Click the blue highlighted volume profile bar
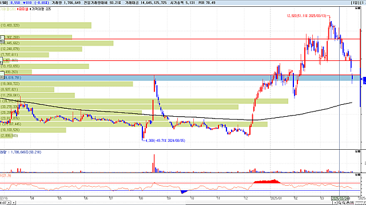The image size is (366, 205). (180, 78)
